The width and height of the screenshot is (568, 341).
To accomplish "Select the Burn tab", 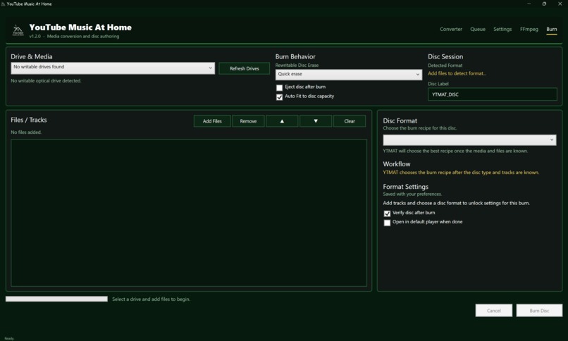I will (x=552, y=29).
